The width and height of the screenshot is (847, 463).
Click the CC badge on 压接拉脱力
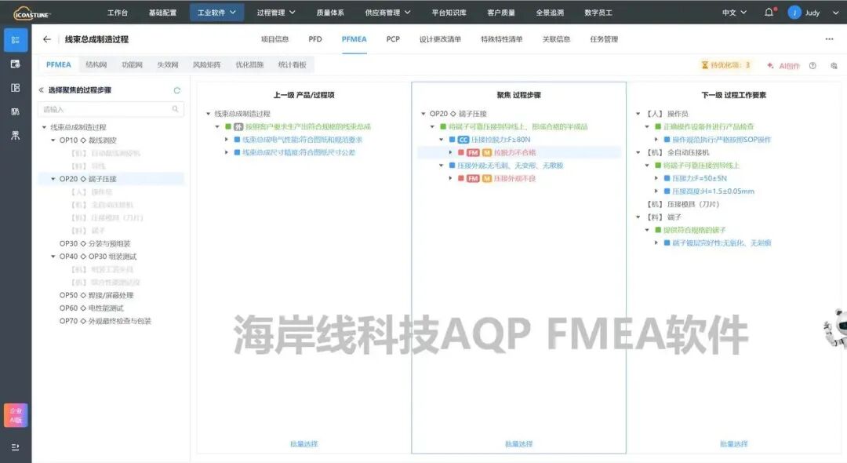(x=463, y=140)
